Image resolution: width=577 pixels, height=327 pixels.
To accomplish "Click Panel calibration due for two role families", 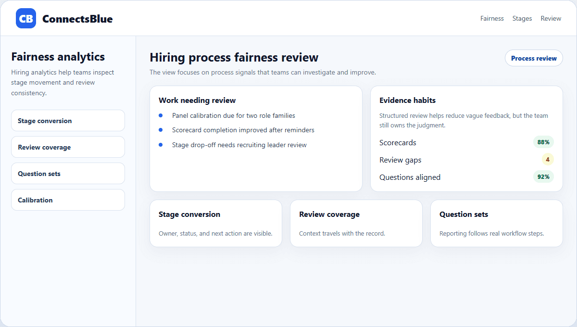I will (234, 116).
